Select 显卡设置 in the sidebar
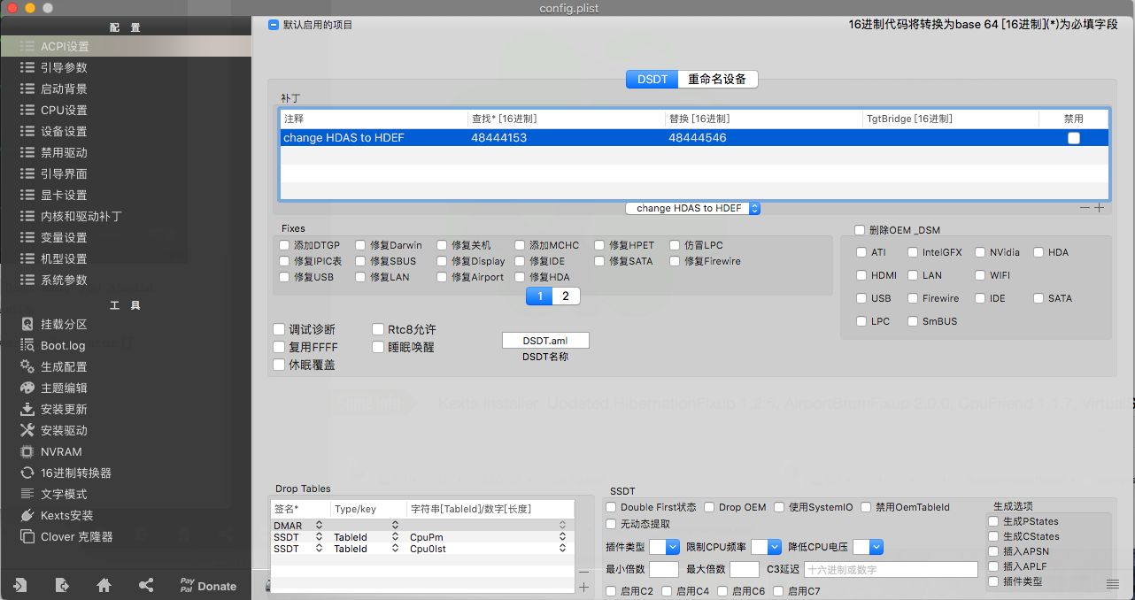 (64, 195)
